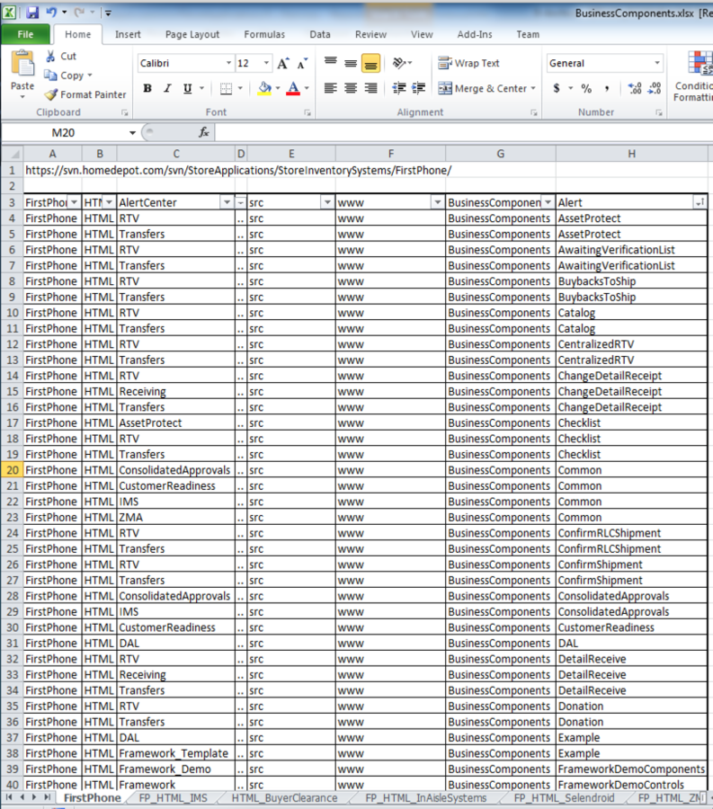Open filter dropdown on src column

[327, 202]
